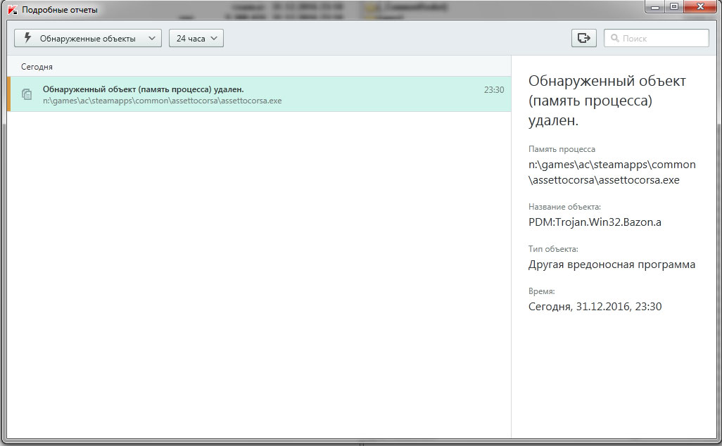722x446 pixels.
Task: Click the Kaspersky logo in the title bar
Action: 11,10
